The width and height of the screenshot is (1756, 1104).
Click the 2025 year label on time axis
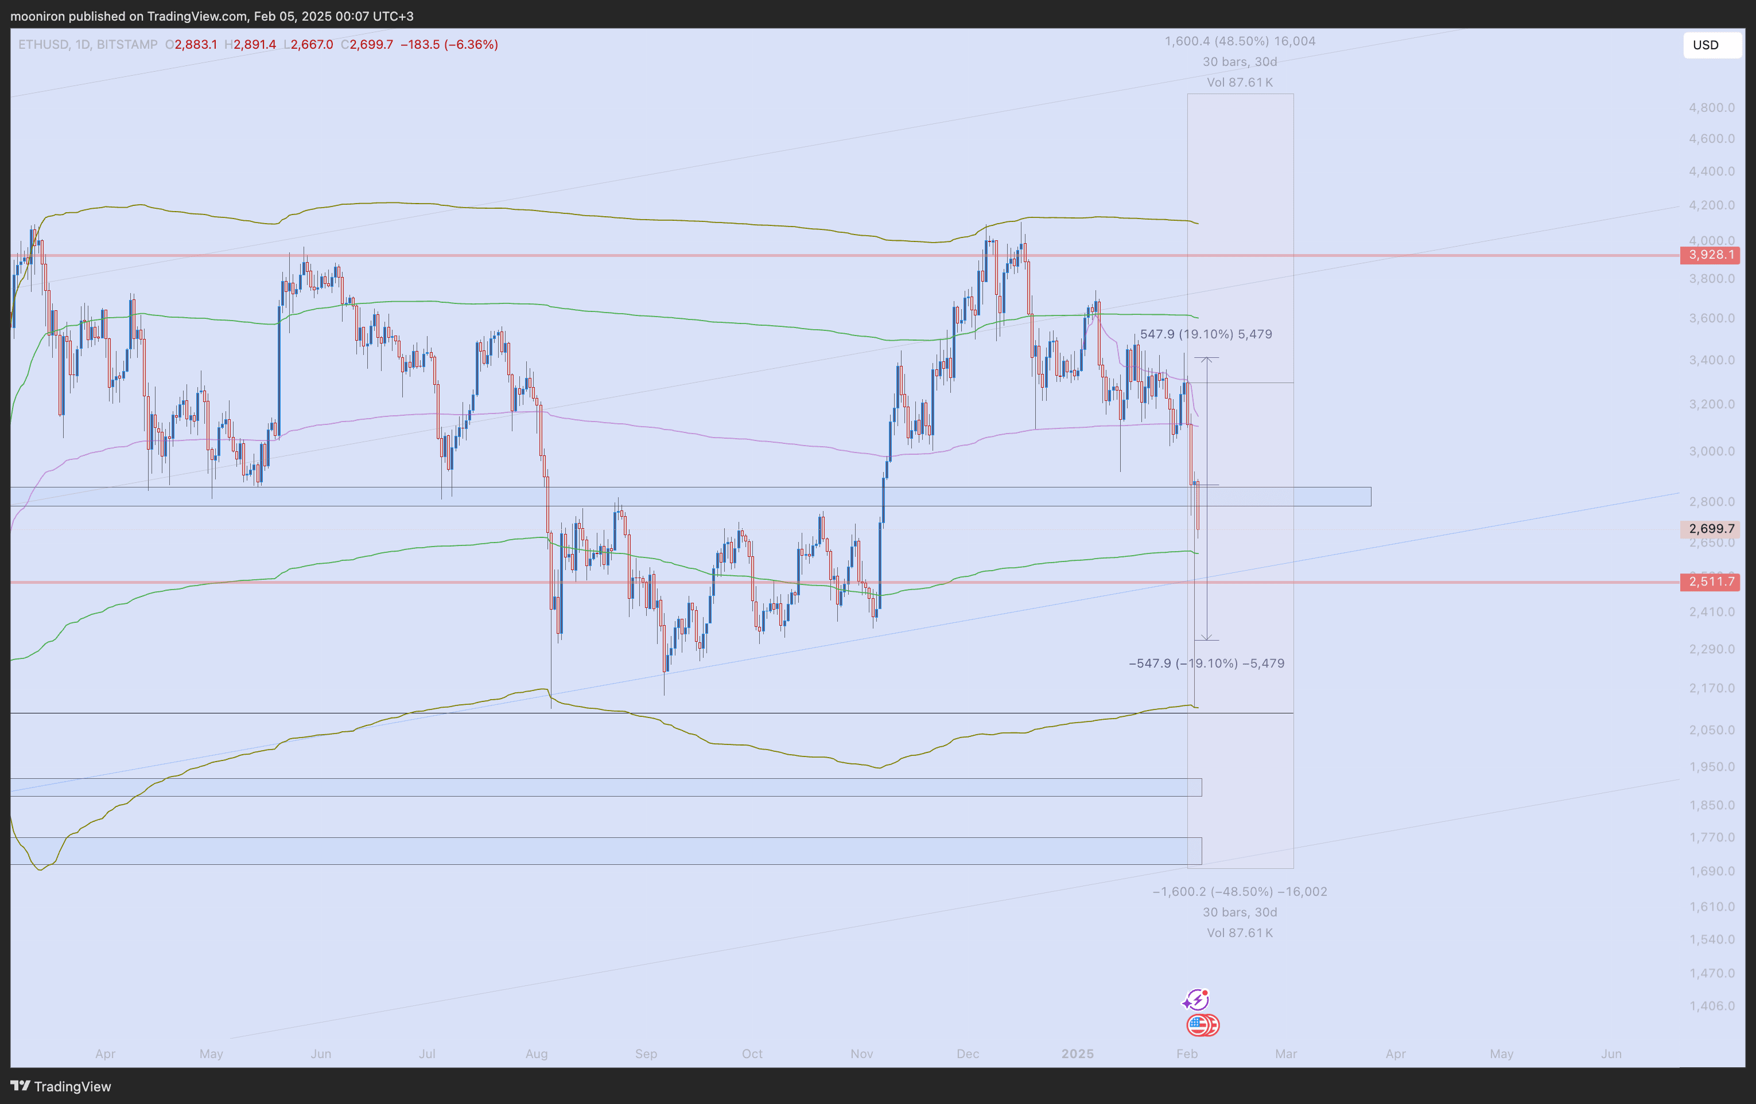1077,1054
